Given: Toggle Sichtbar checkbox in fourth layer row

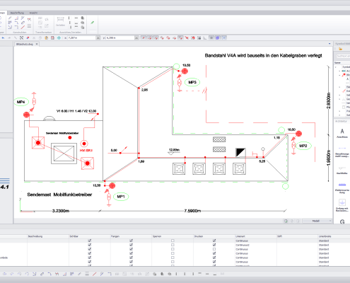Looking at the screenshot, I should pyautogui.click(x=90, y=253).
